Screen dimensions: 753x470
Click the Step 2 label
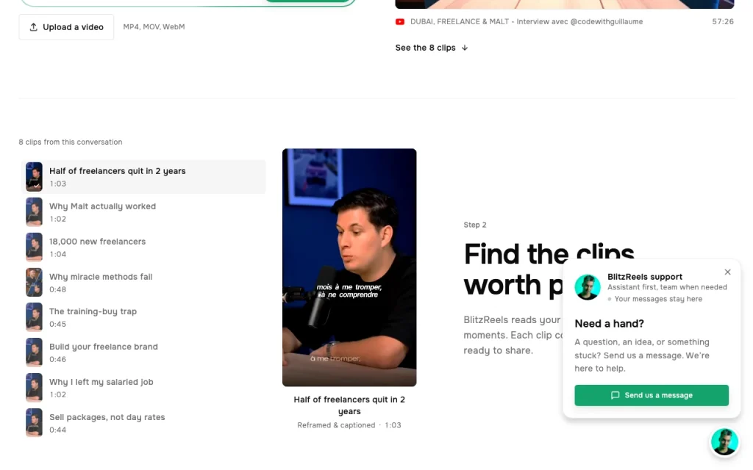475,225
